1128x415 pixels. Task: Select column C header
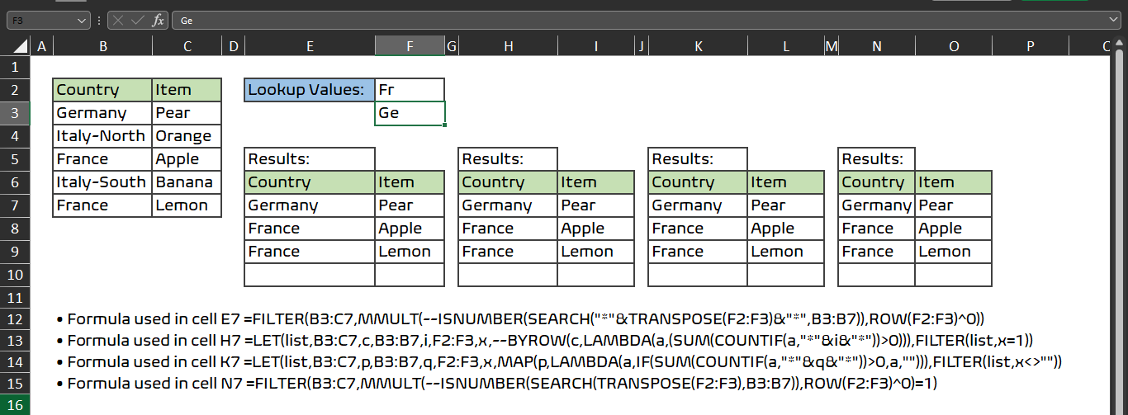tap(187, 47)
